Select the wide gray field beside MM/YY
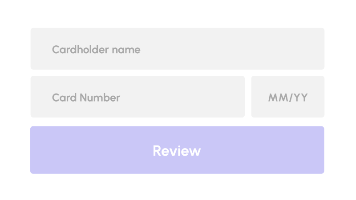Viewport: 356px width, 200px height. point(138,97)
